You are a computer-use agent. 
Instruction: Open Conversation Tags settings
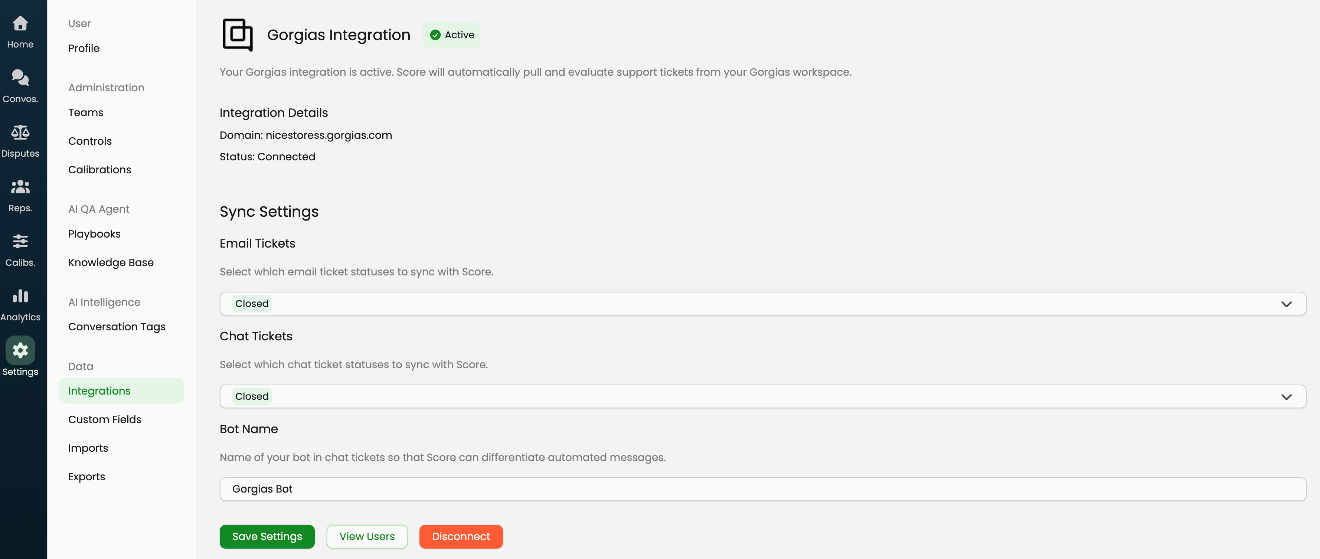117,327
